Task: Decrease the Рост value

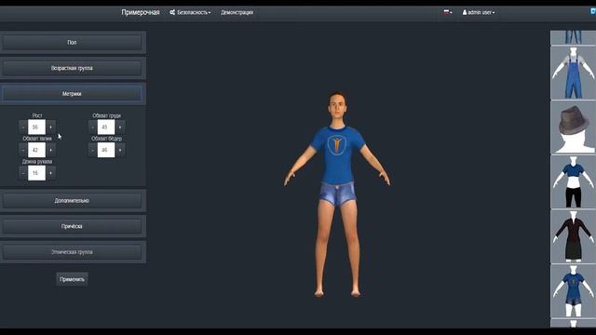Action: pyautogui.click(x=22, y=127)
